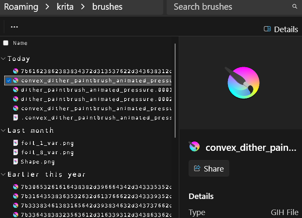Click the search magnifier icon
Image resolution: width=302 pixels, height=218 pixels.
295,6
